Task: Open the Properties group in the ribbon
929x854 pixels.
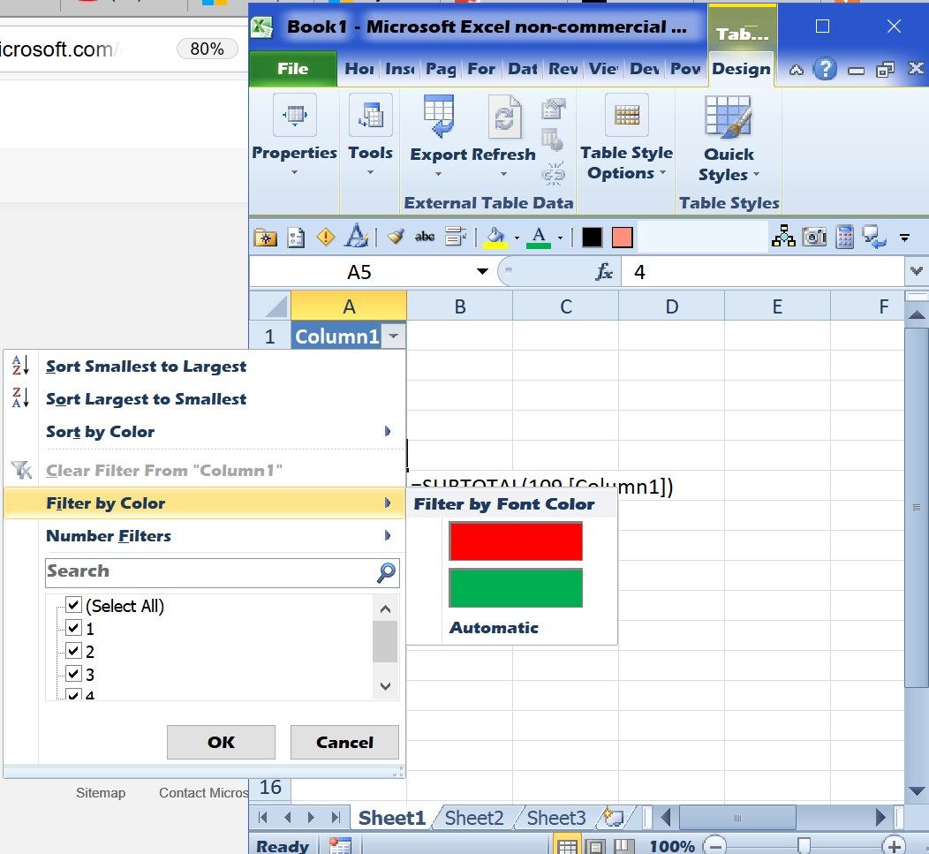Action: click(x=294, y=135)
